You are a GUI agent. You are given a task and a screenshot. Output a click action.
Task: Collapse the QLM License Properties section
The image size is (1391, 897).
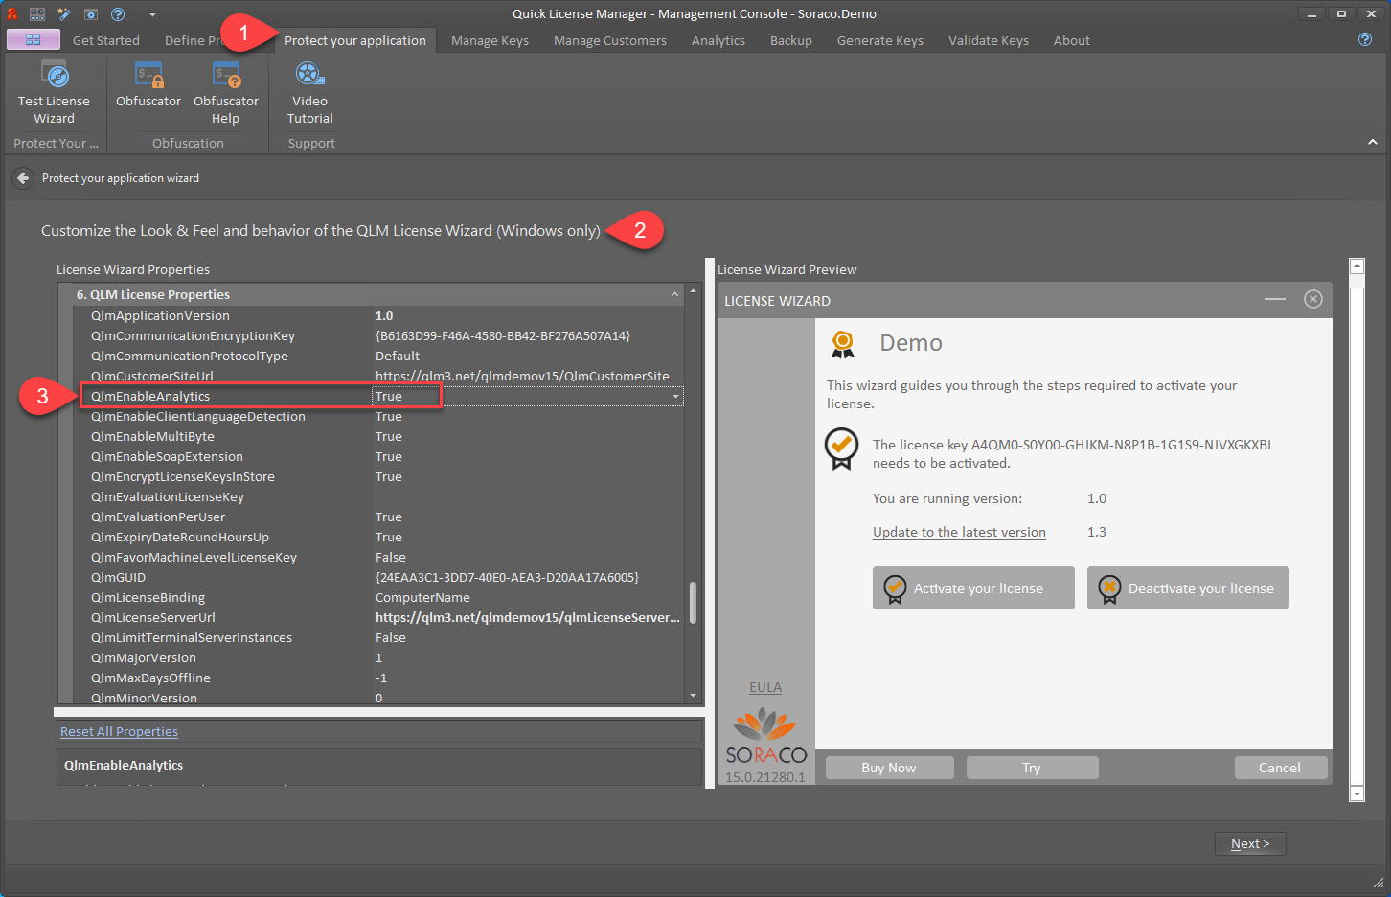click(x=674, y=294)
